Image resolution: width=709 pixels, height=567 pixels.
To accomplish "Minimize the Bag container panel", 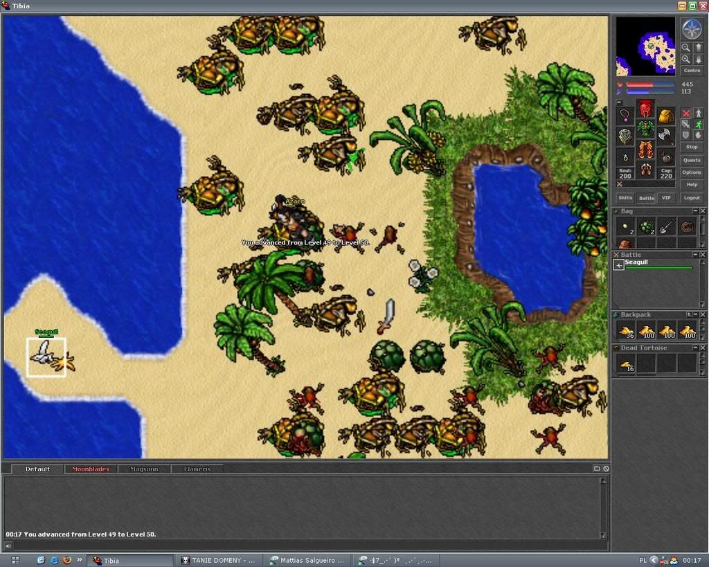I will (x=695, y=211).
